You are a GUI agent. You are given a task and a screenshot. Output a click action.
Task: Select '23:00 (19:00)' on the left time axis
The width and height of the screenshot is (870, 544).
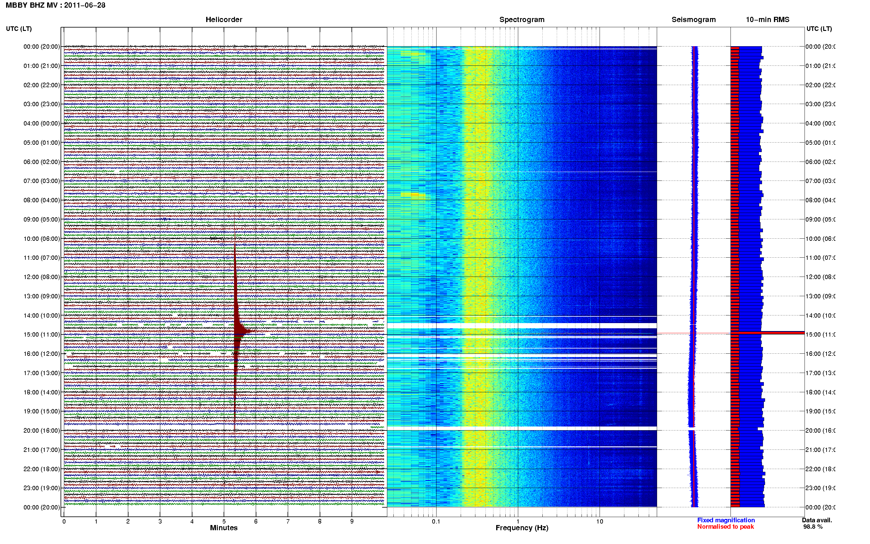click(42, 488)
